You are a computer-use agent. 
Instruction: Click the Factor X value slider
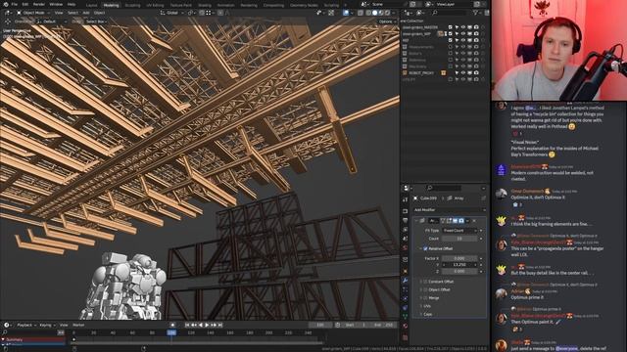click(459, 258)
